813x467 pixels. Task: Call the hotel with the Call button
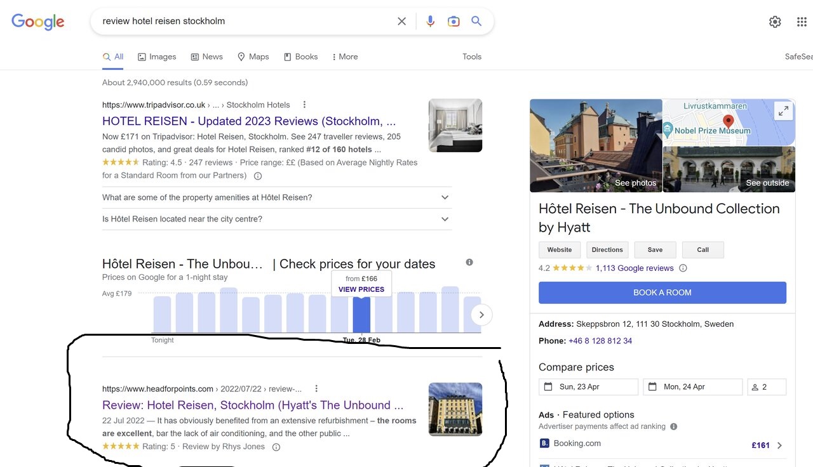tap(702, 250)
